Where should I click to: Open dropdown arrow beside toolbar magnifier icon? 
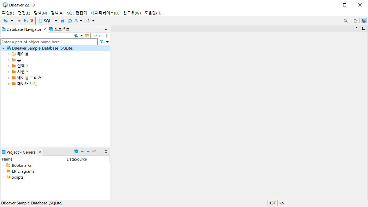[94, 21]
